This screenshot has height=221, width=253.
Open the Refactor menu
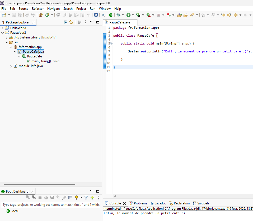pos(38,9)
